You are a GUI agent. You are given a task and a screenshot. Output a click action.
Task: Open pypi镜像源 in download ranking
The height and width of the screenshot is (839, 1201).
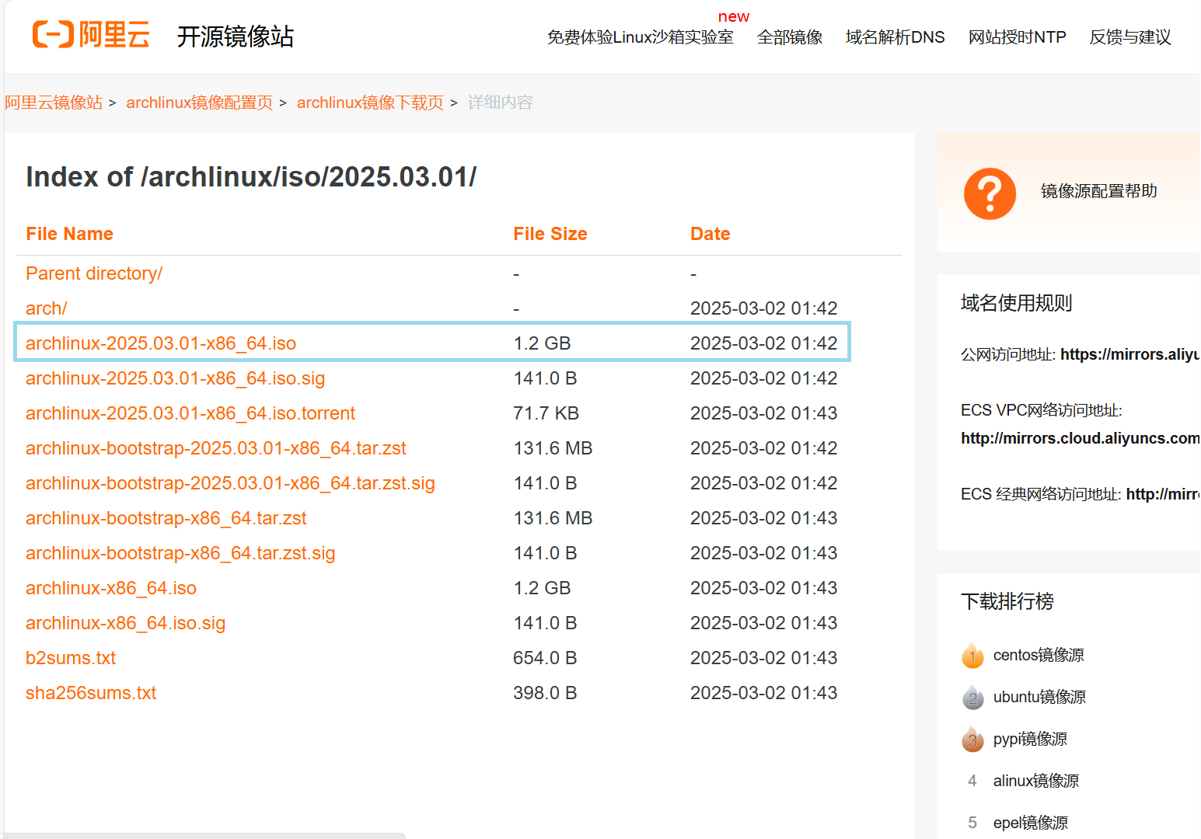click(x=1030, y=739)
